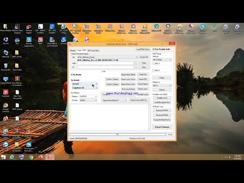Viewport: 244px width, 183px height.
Task: Open the Free Screen Recorder desktop shortcut
Action: 29,146
